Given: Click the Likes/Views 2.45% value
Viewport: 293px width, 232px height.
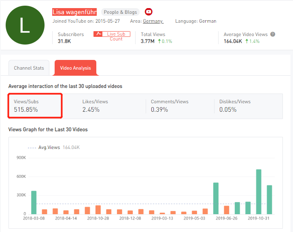Looking at the screenshot, I should click(x=91, y=109).
